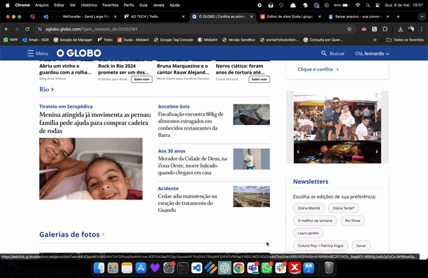428x278 pixels.
Task: Open the Favoritos menu in menu bar
Action: 110,5
